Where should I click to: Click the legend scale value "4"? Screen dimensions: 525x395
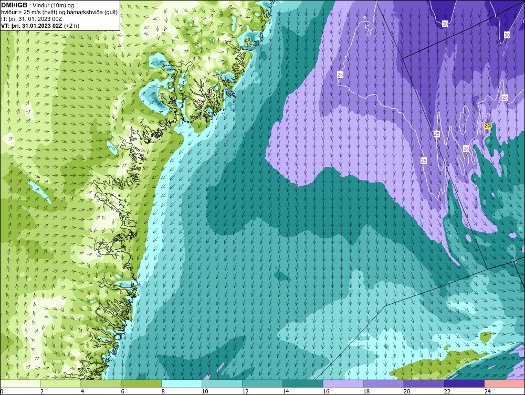82,391
